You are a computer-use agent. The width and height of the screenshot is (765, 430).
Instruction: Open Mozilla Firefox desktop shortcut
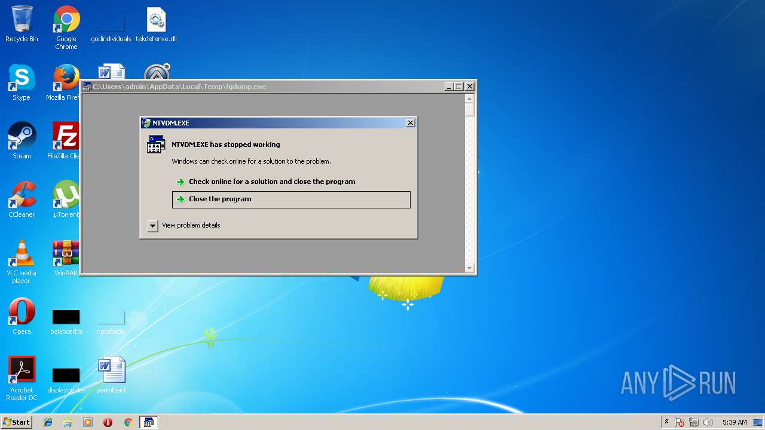point(63,82)
